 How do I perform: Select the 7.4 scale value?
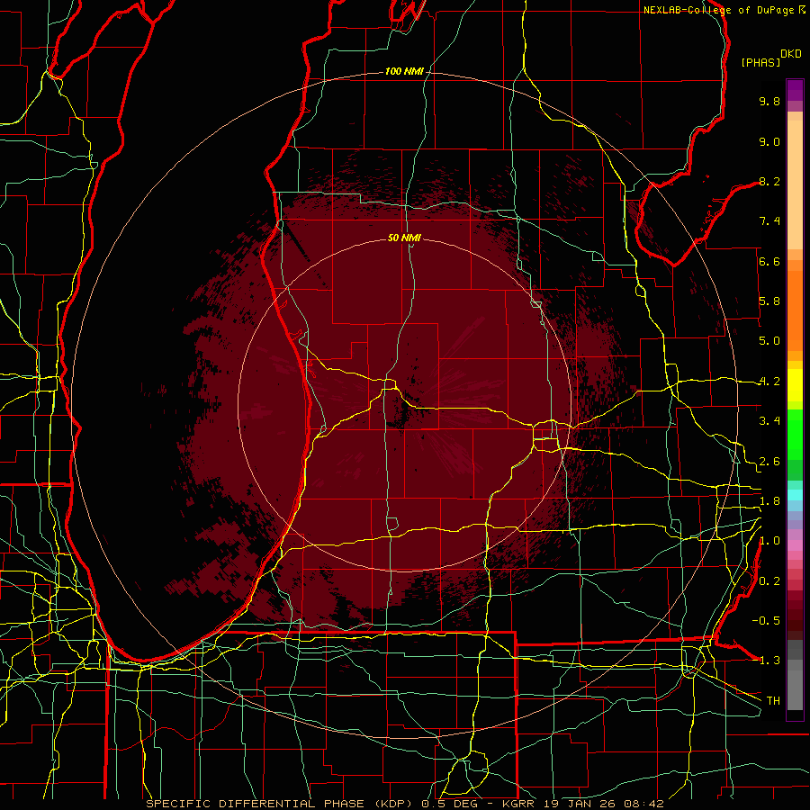[769, 221]
